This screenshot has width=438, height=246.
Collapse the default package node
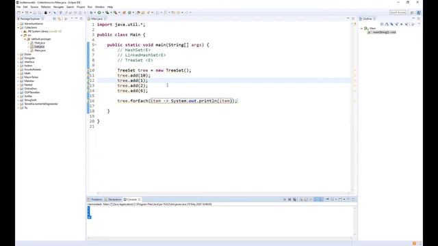click(25, 39)
